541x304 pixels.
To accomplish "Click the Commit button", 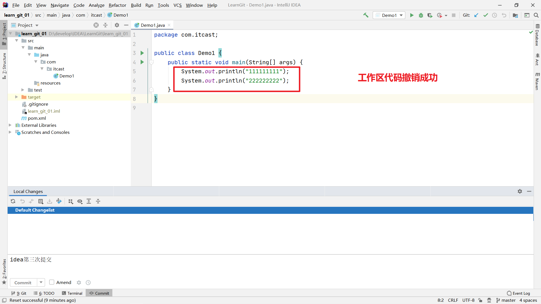I will (x=23, y=283).
